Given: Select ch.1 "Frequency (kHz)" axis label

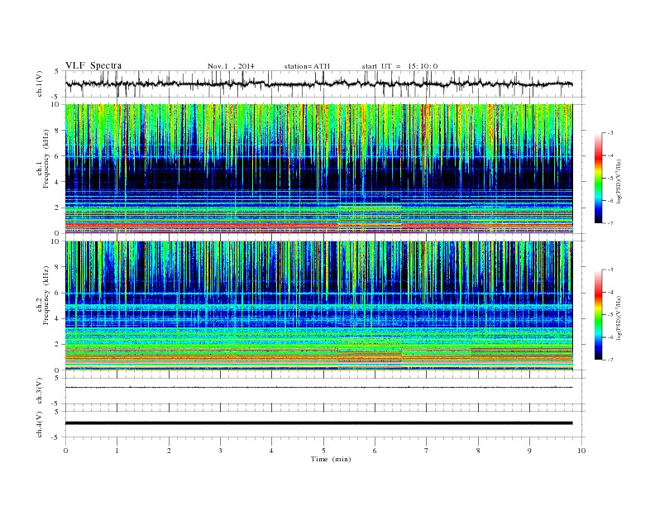Looking at the screenshot, I should 46,159.
